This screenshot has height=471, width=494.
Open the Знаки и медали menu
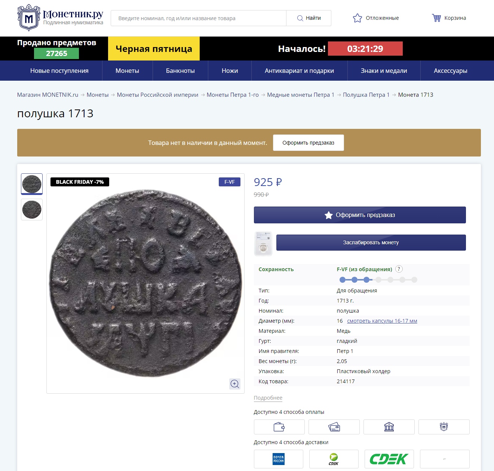tap(384, 71)
